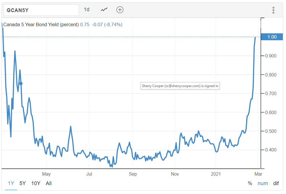Viewport: 286px width, 194px height.
Task: Click the Nov label on the date axis
Action: (175, 174)
